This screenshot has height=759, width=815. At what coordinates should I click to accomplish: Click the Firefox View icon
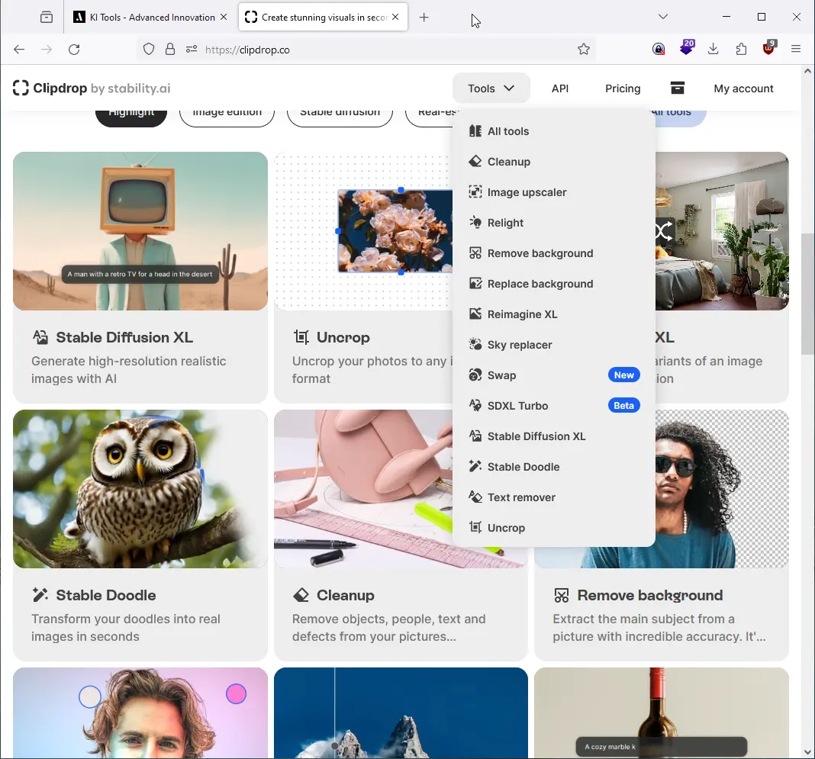[x=47, y=17]
